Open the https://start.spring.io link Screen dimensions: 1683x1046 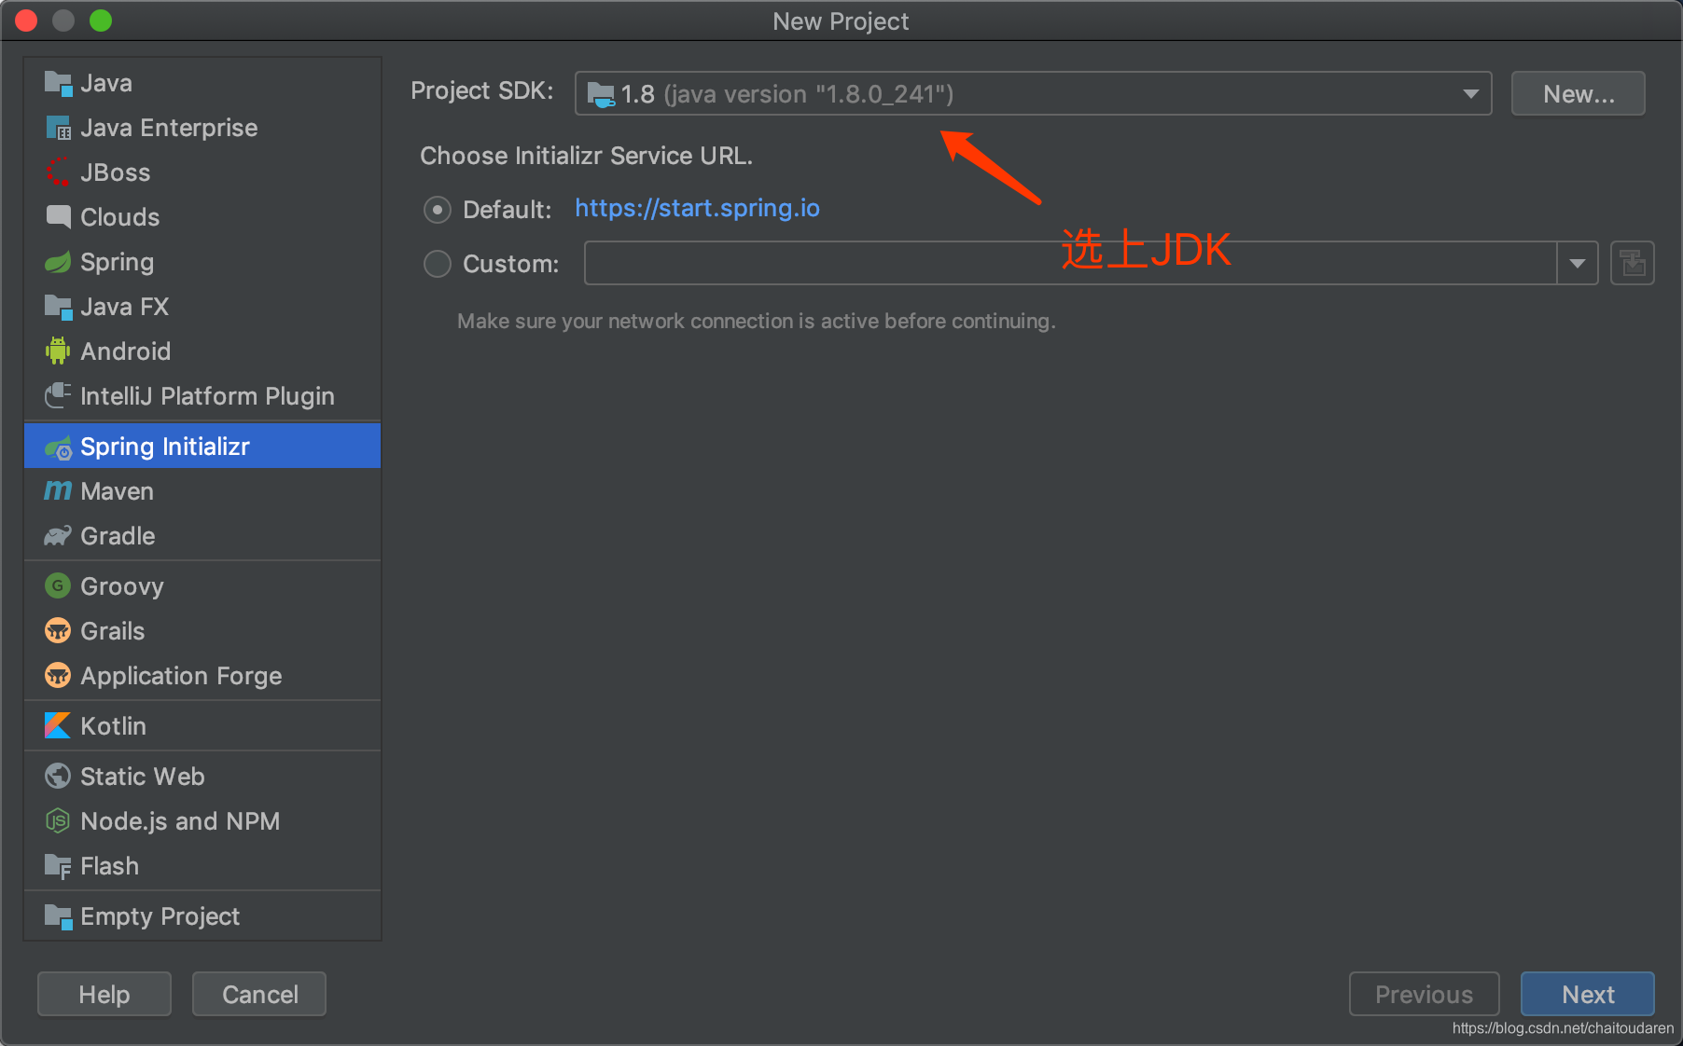pyautogui.click(x=697, y=208)
